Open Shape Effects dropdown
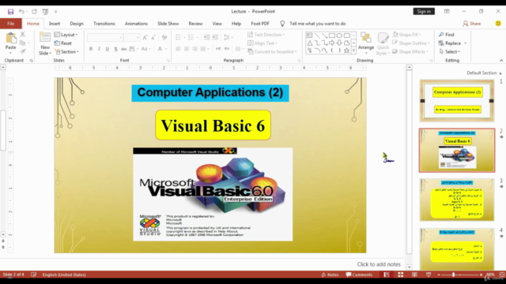The height and width of the screenshot is (284, 506). pos(410,51)
